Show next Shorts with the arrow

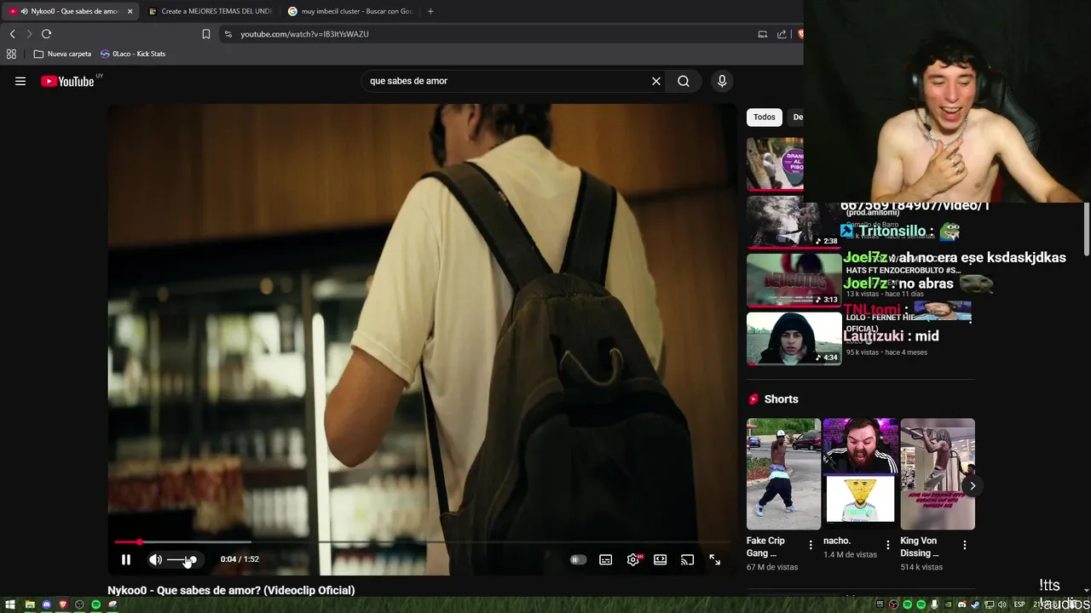coord(973,486)
